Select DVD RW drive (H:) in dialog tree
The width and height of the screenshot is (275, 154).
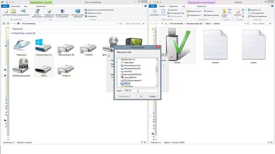click(x=133, y=80)
